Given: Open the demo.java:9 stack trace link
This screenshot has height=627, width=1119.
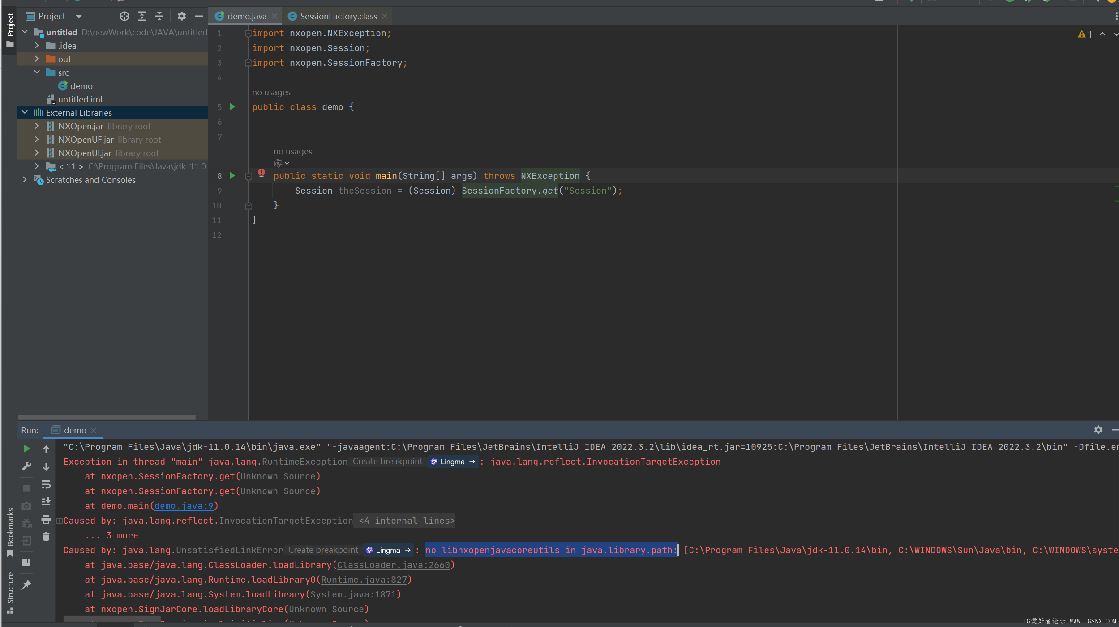Looking at the screenshot, I should (x=184, y=506).
